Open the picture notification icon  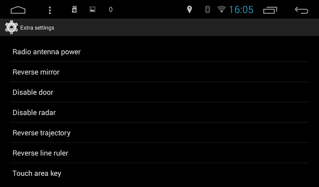coord(93,10)
